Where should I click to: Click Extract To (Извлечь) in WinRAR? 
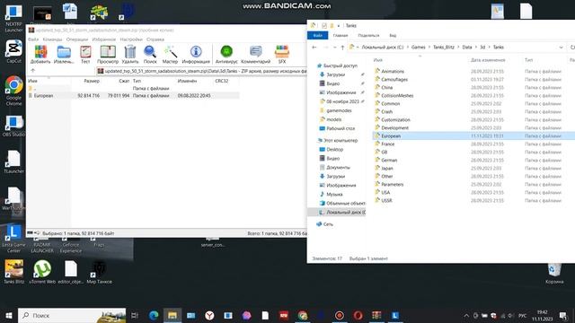[64, 55]
